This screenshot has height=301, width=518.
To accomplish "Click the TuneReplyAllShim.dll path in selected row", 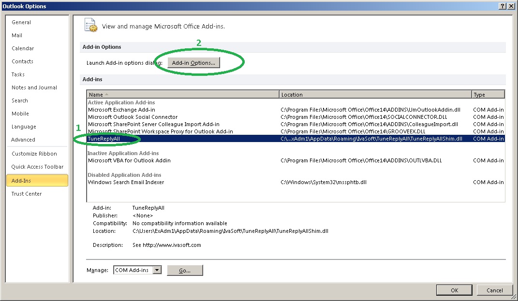I will (371, 139).
